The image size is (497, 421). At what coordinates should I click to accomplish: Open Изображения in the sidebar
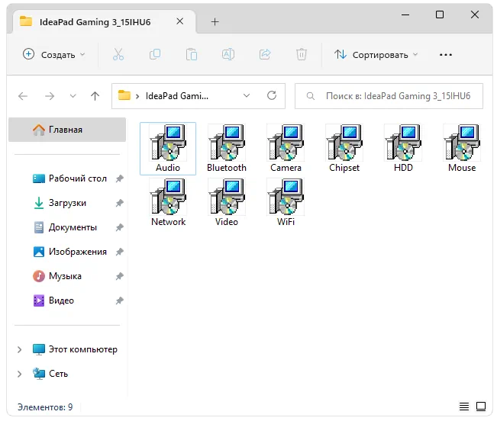(69, 252)
